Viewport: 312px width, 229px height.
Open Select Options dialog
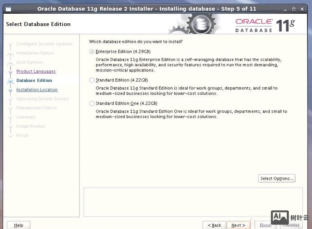coord(277,178)
